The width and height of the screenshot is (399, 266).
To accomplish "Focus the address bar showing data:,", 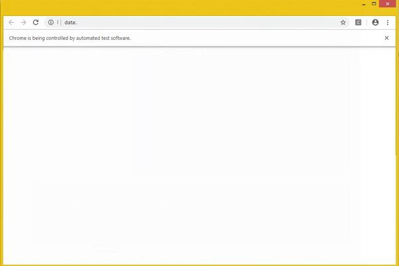I will [x=199, y=22].
